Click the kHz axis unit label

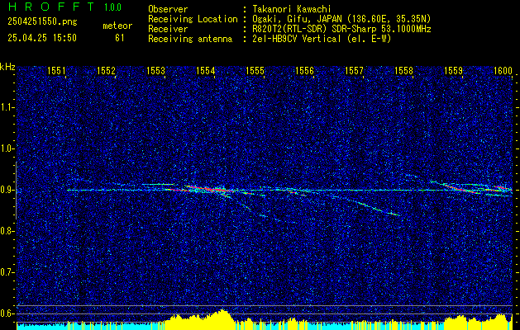click(x=7, y=67)
